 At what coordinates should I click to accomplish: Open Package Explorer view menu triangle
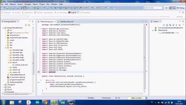click(33, 24)
